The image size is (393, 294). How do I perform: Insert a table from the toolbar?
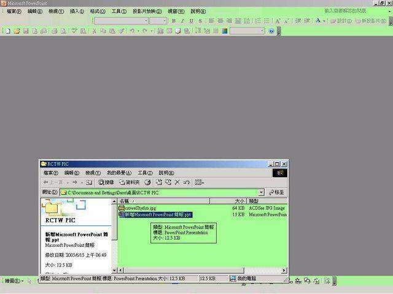tap(169, 31)
